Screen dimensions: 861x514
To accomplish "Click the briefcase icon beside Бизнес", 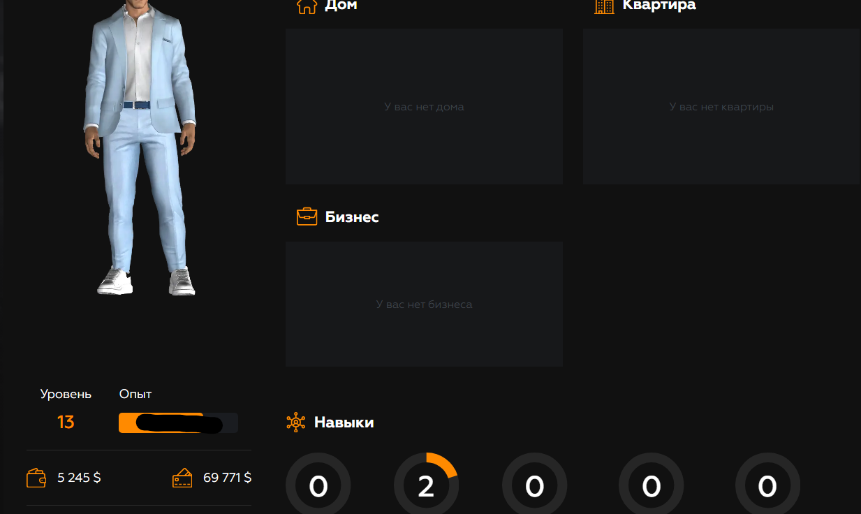I will pyautogui.click(x=307, y=216).
